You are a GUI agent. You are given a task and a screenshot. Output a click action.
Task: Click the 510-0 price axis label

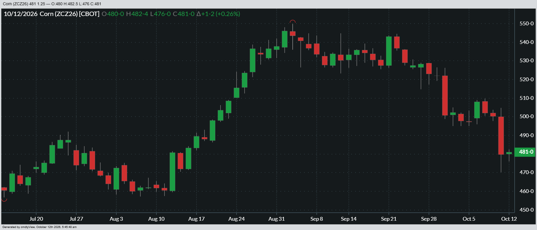(527, 98)
